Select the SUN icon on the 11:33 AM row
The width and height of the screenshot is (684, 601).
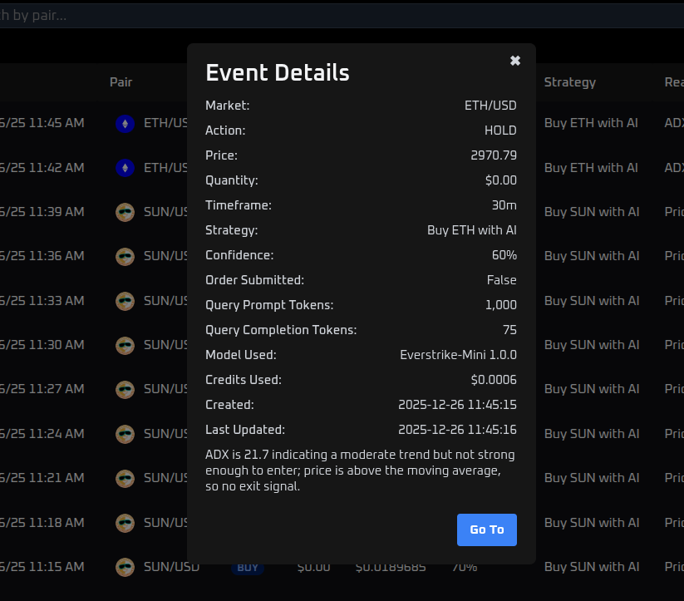(125, 301)
